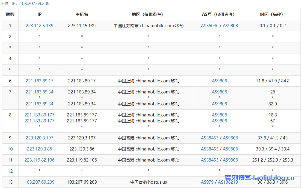Open IP link 223.120.3.197

click(39, 138)
